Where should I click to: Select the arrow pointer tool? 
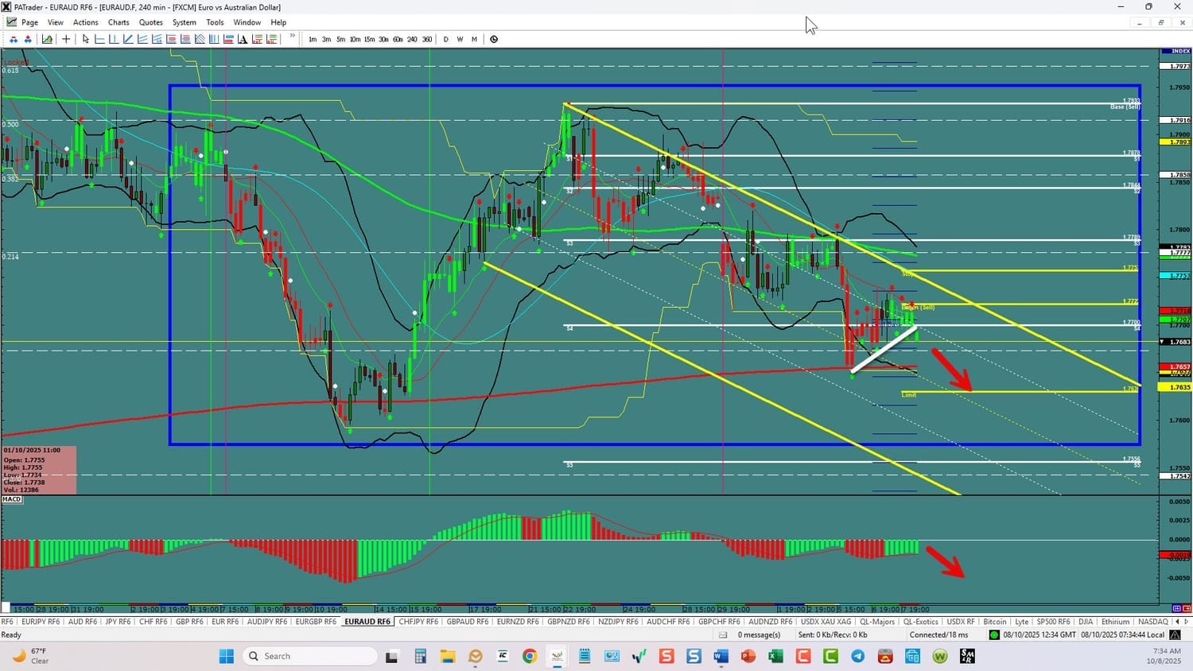(x=86, y=39)
